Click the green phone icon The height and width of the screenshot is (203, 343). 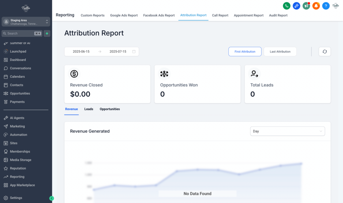(287, 6)
